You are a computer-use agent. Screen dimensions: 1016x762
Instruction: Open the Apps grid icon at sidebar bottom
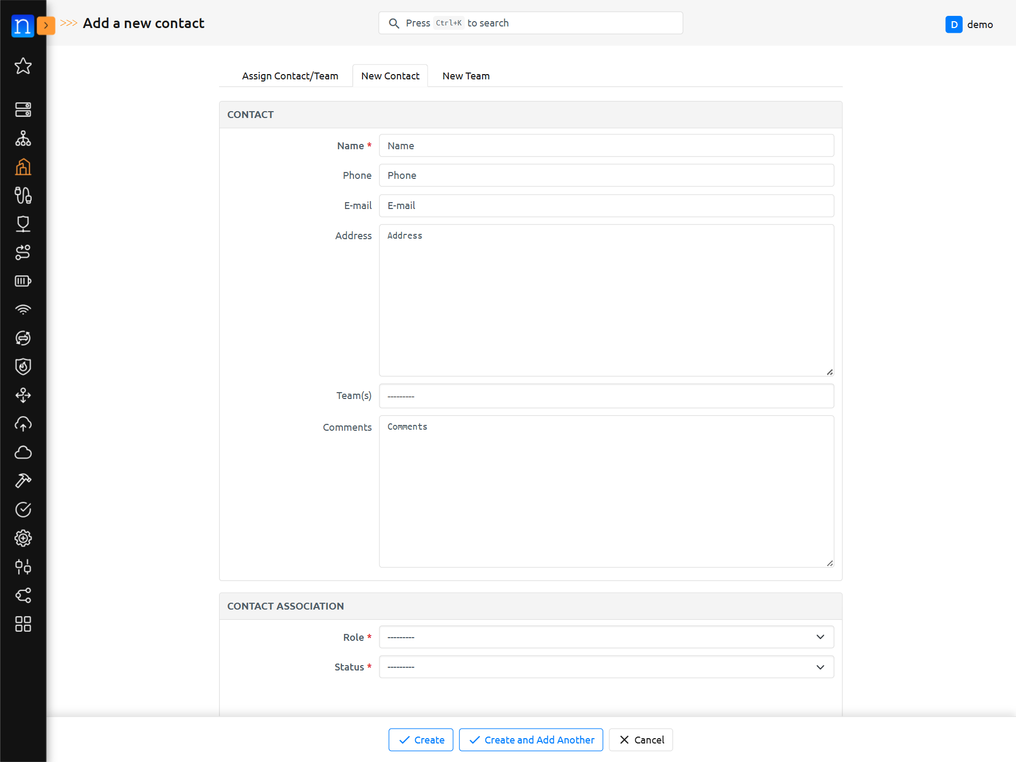(x=23, y=624)
